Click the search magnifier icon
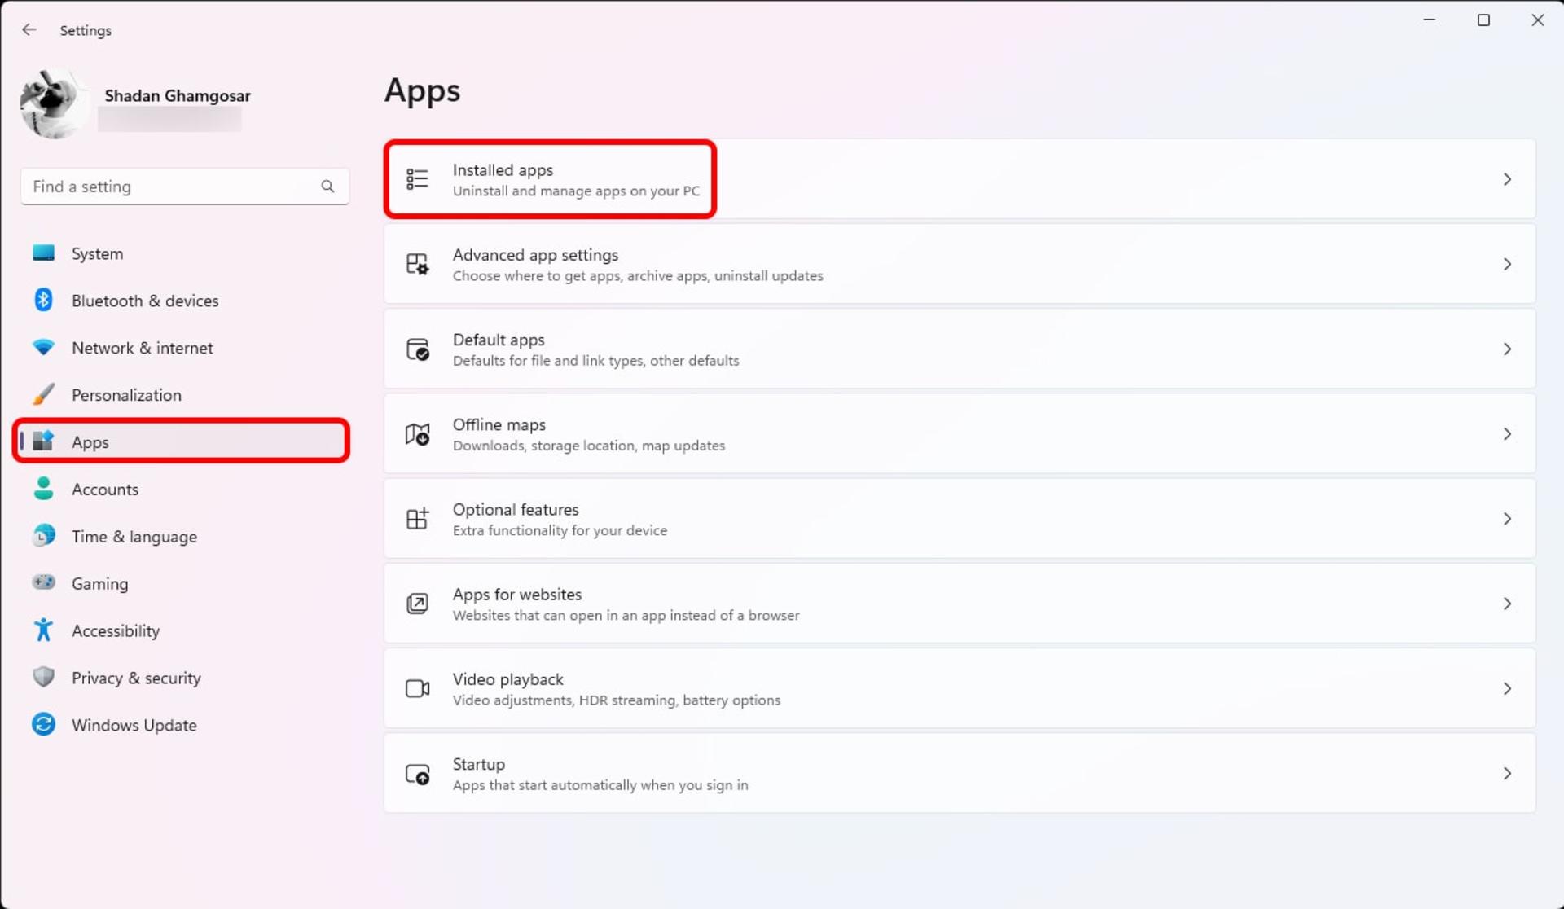The height and width of the screenshot is (909, 1564). 327,187
